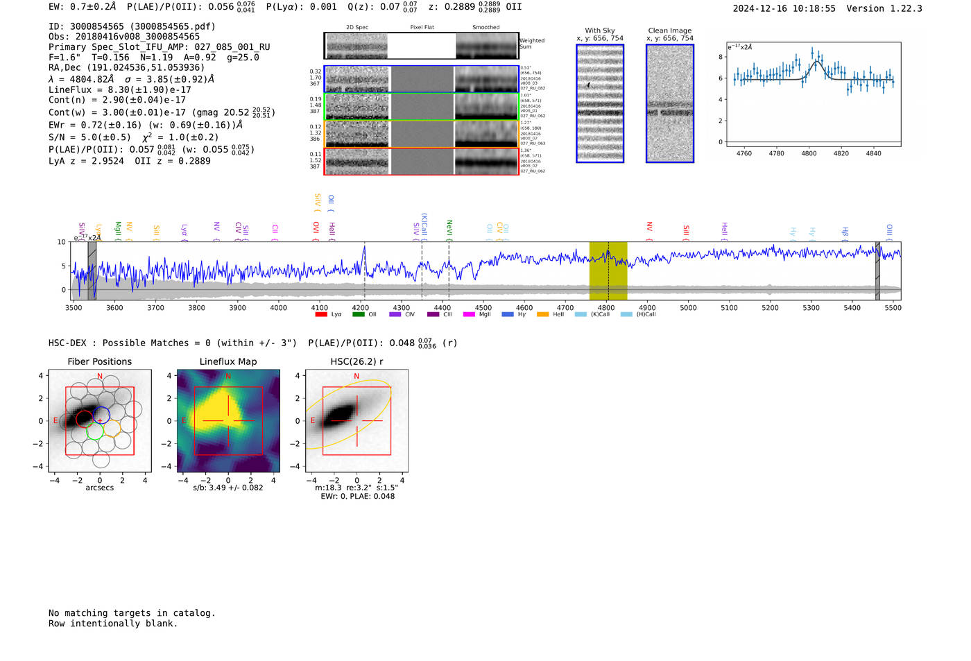Select the CIV legend color box
Screen dimensions: 971x661
click(x=395, y=314)
